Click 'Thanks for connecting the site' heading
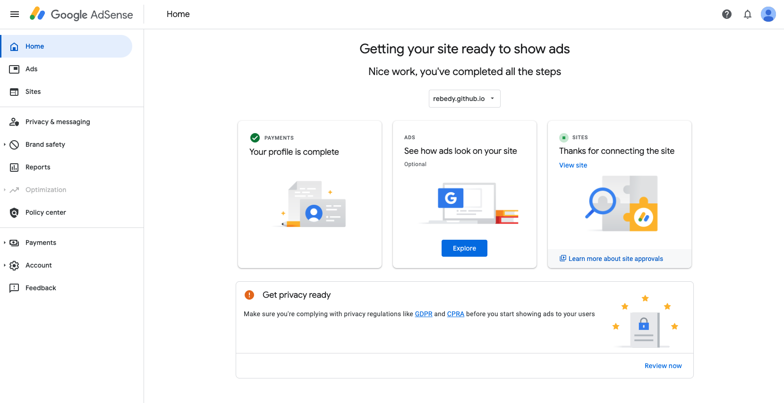Screen dimensions: 784x403 tap(617, 151)
